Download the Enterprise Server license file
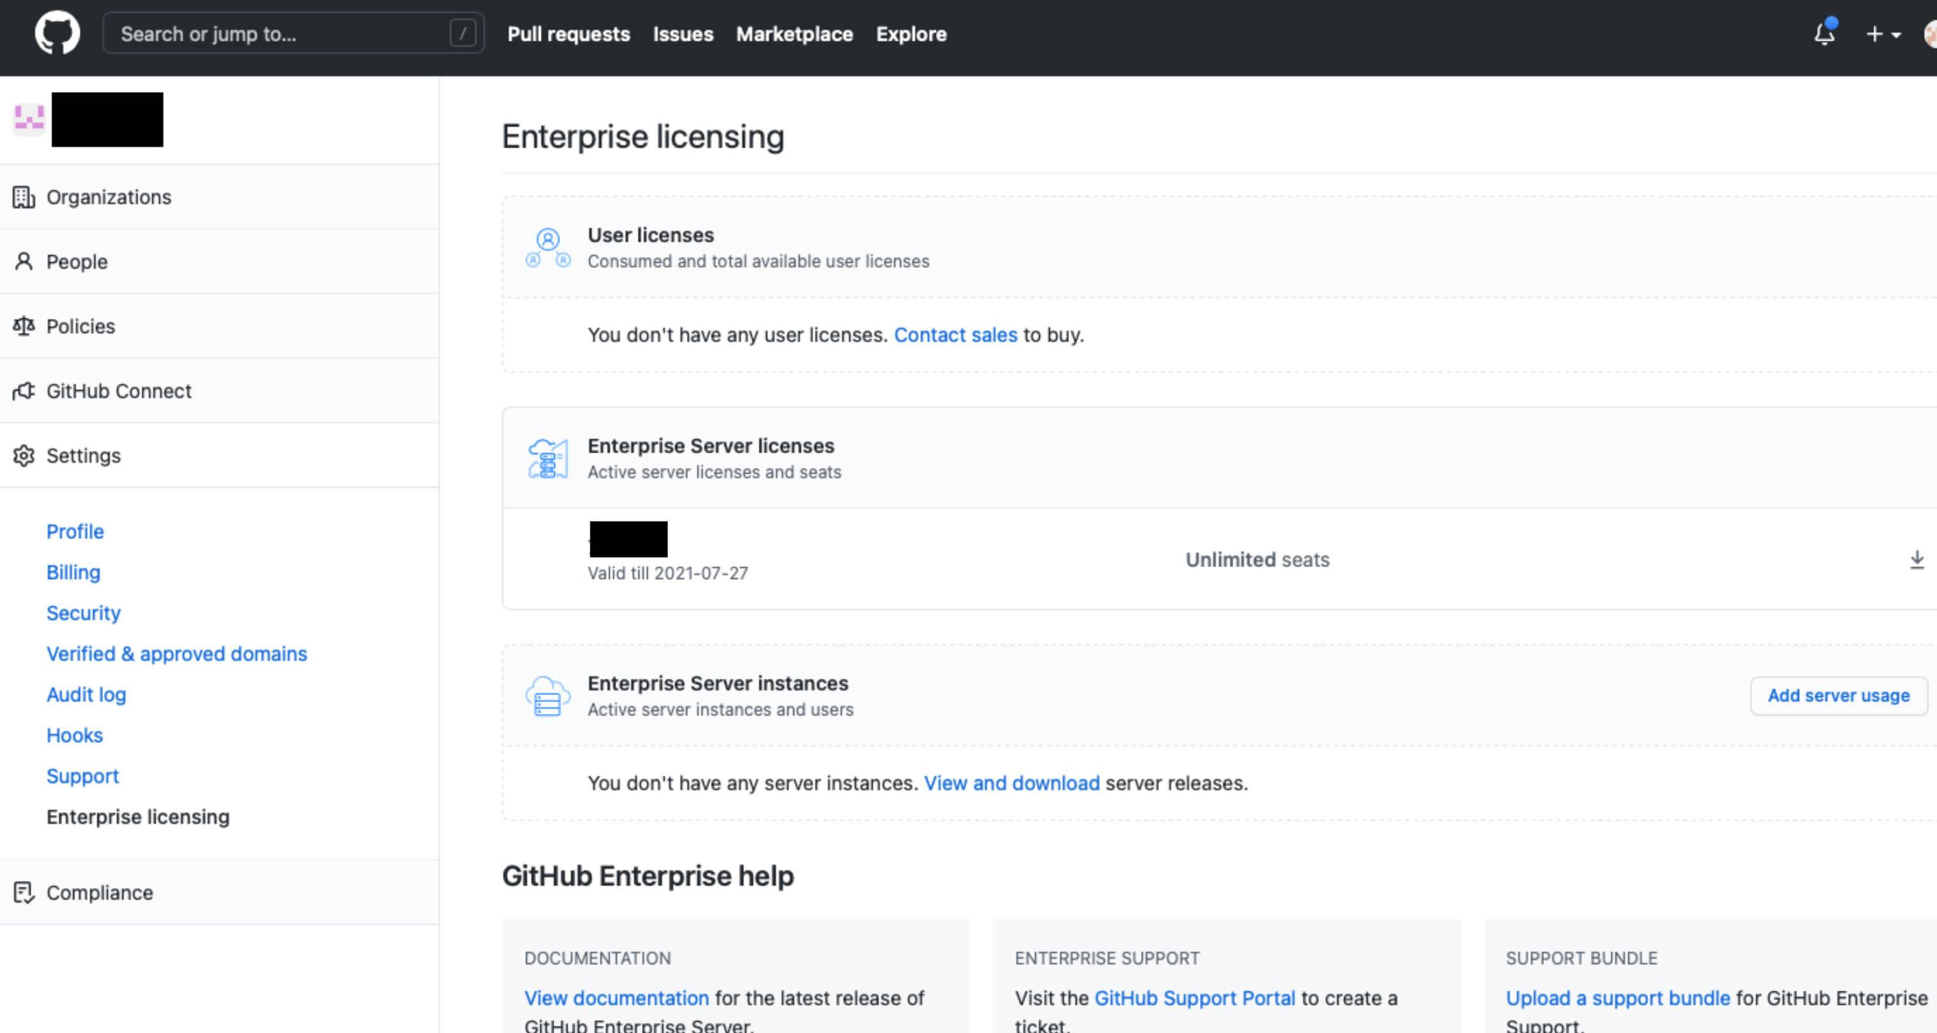 coord(1917,559)
